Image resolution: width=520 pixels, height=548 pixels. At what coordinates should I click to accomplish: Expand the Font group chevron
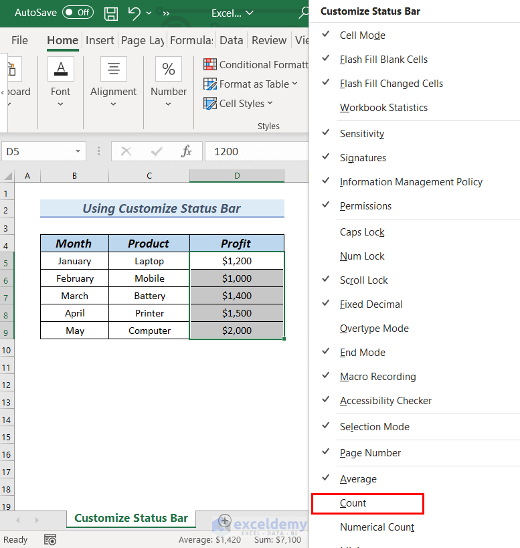[60, 104]
